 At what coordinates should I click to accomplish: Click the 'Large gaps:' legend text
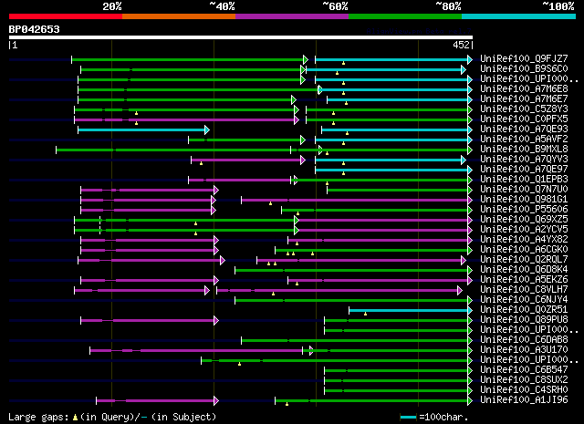(38, 417)
